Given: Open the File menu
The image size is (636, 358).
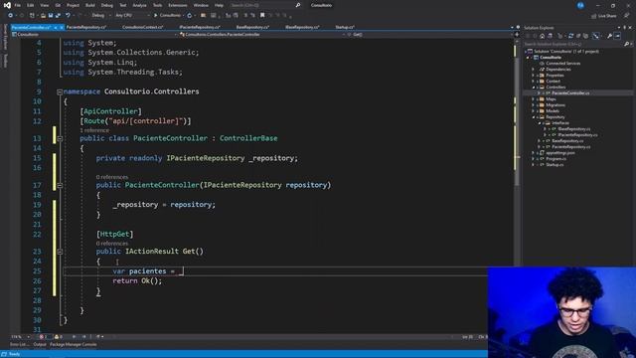Looking at the screenshot, I should pyautogui.click(x=18, y=5).
